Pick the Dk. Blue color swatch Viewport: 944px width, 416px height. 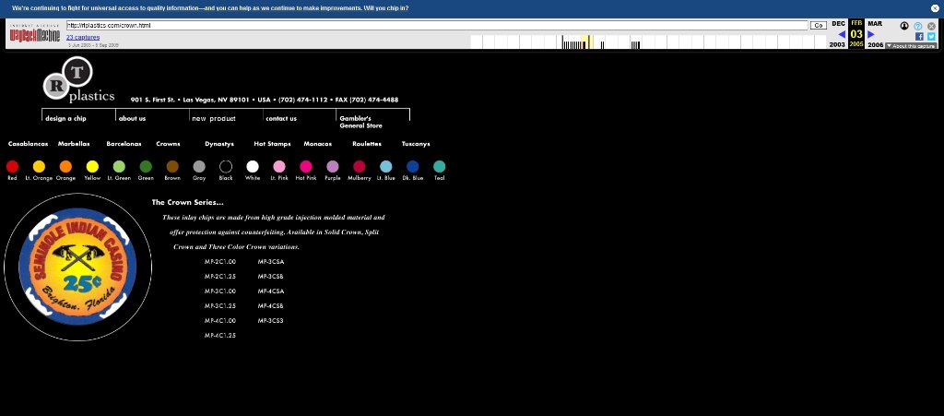tap(412, 167)
